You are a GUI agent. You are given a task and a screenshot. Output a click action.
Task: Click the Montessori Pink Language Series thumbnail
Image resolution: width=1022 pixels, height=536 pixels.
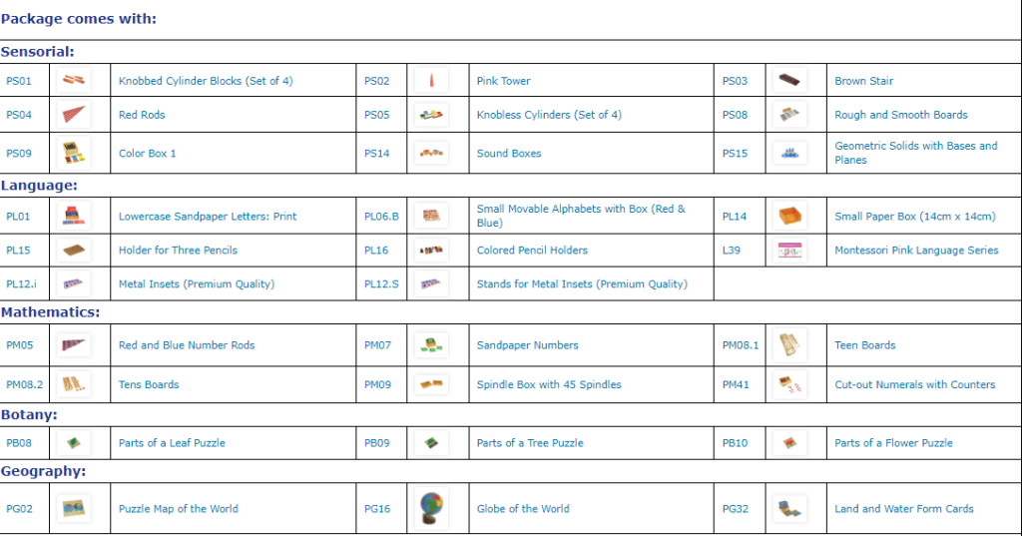(x=789, y=251)
